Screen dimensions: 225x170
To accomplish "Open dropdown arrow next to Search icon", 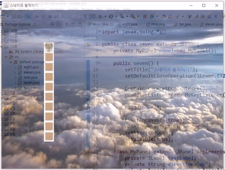I will [183, 17].
